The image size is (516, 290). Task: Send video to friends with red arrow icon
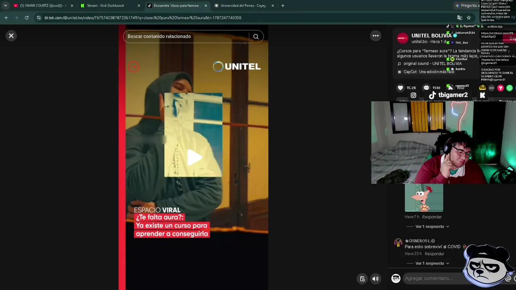pyautogui.click(x=500, y=88)
